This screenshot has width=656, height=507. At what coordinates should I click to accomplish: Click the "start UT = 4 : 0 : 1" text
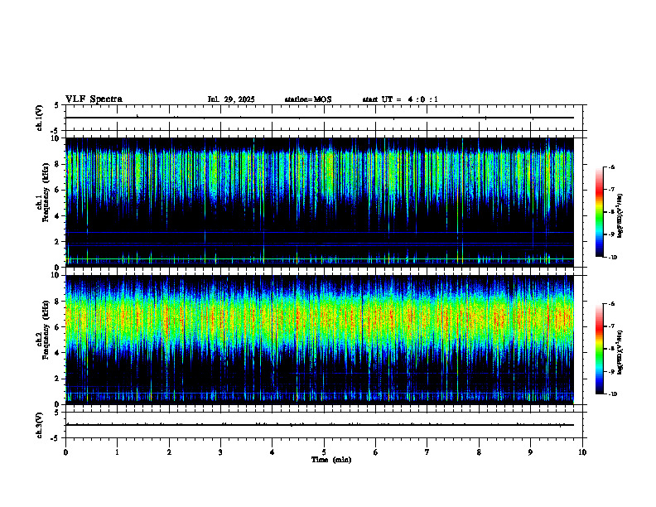coord(400,99)
